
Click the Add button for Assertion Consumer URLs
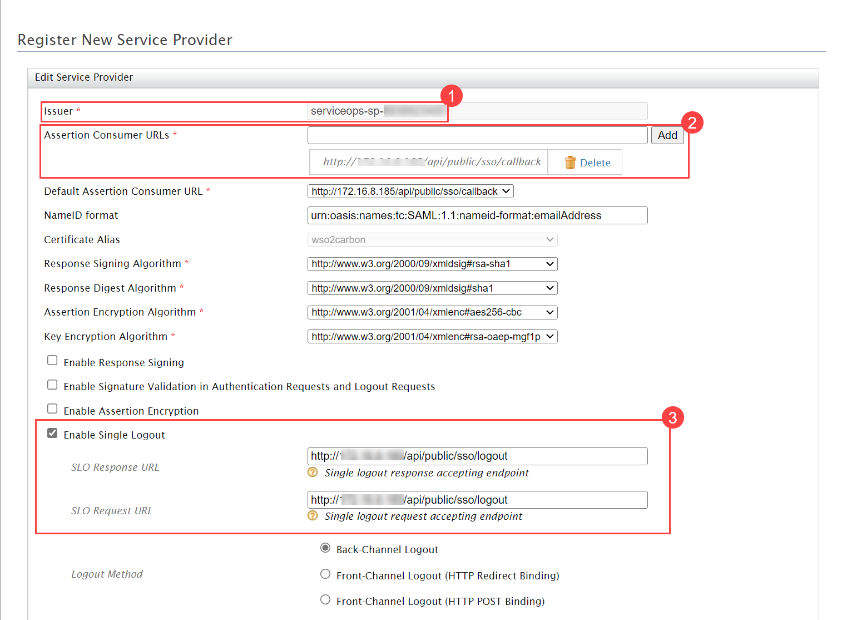pos(667,135)
